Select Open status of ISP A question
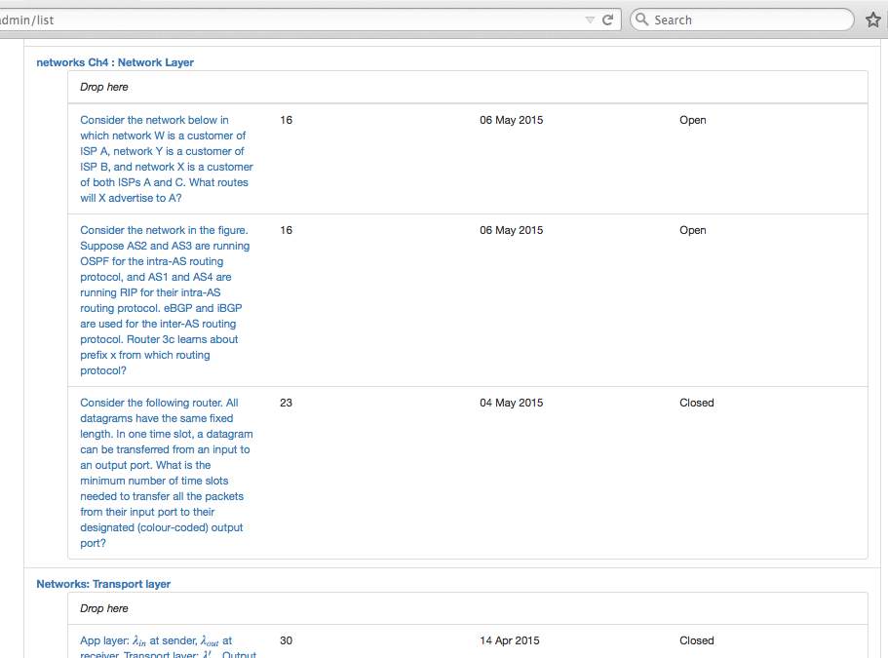This screenshot has width=888, height=658. coord(693,120)
